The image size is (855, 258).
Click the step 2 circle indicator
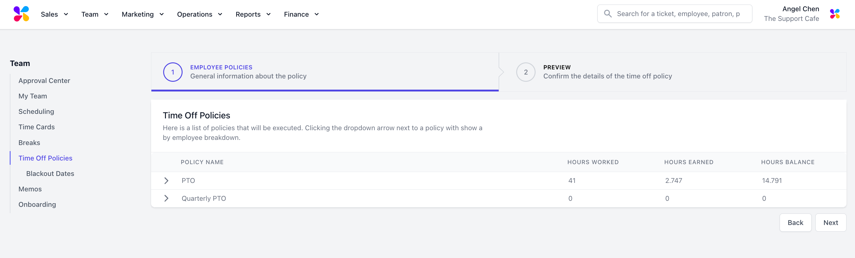[x=525, y=72]
